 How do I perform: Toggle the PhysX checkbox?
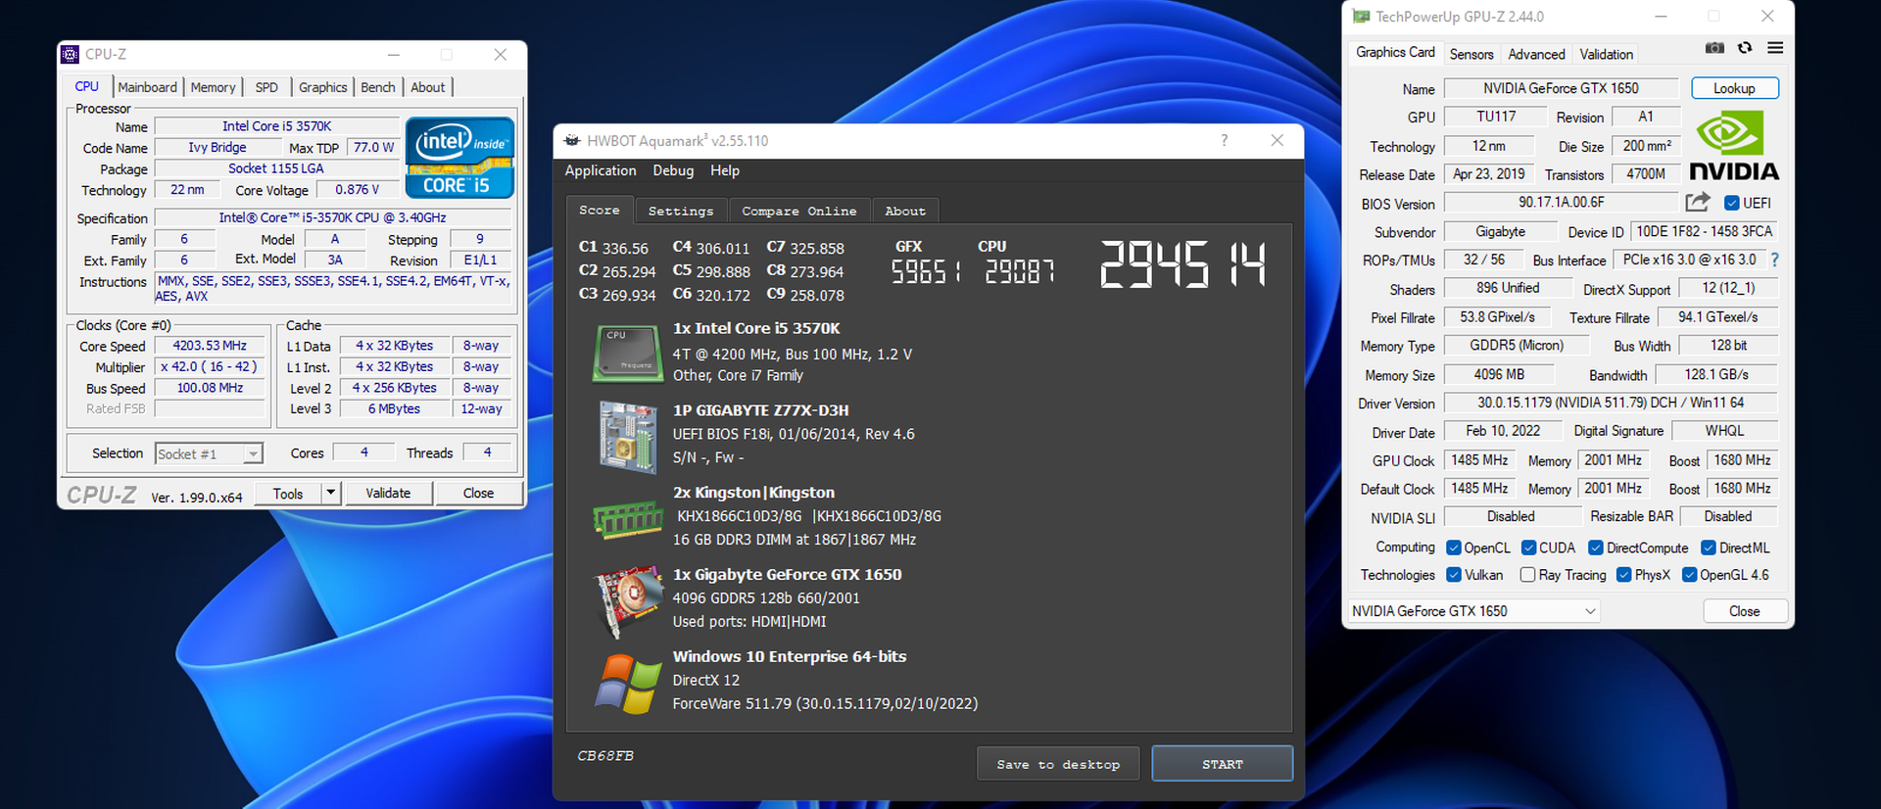(x=1624, y=575)
